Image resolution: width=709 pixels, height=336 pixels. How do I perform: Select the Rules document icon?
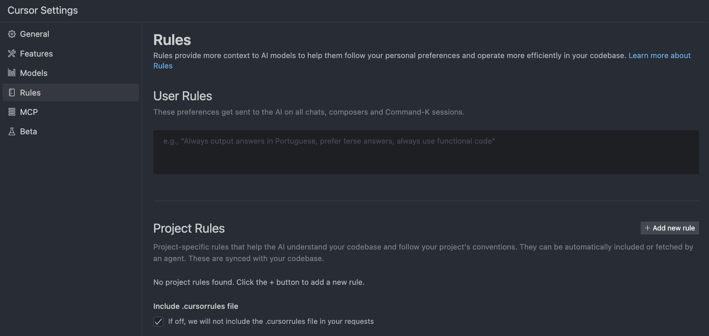click(x=12, y=92)
